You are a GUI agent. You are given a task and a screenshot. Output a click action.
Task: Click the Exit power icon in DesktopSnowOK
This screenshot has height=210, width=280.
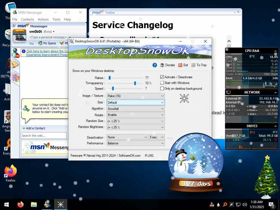[180, 65]
